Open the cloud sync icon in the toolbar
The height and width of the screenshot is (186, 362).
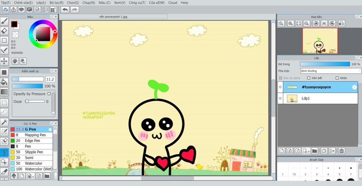(x=6, y=10)
